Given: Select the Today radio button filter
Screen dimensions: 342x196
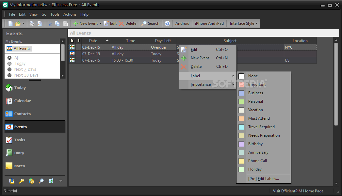Looking at the screenshot, I should (x=9, y=64).
